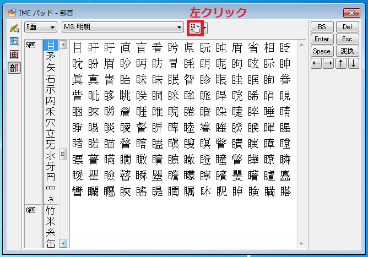Select radical 立 in radical list
368x257 pixels.
pos(51,134)
